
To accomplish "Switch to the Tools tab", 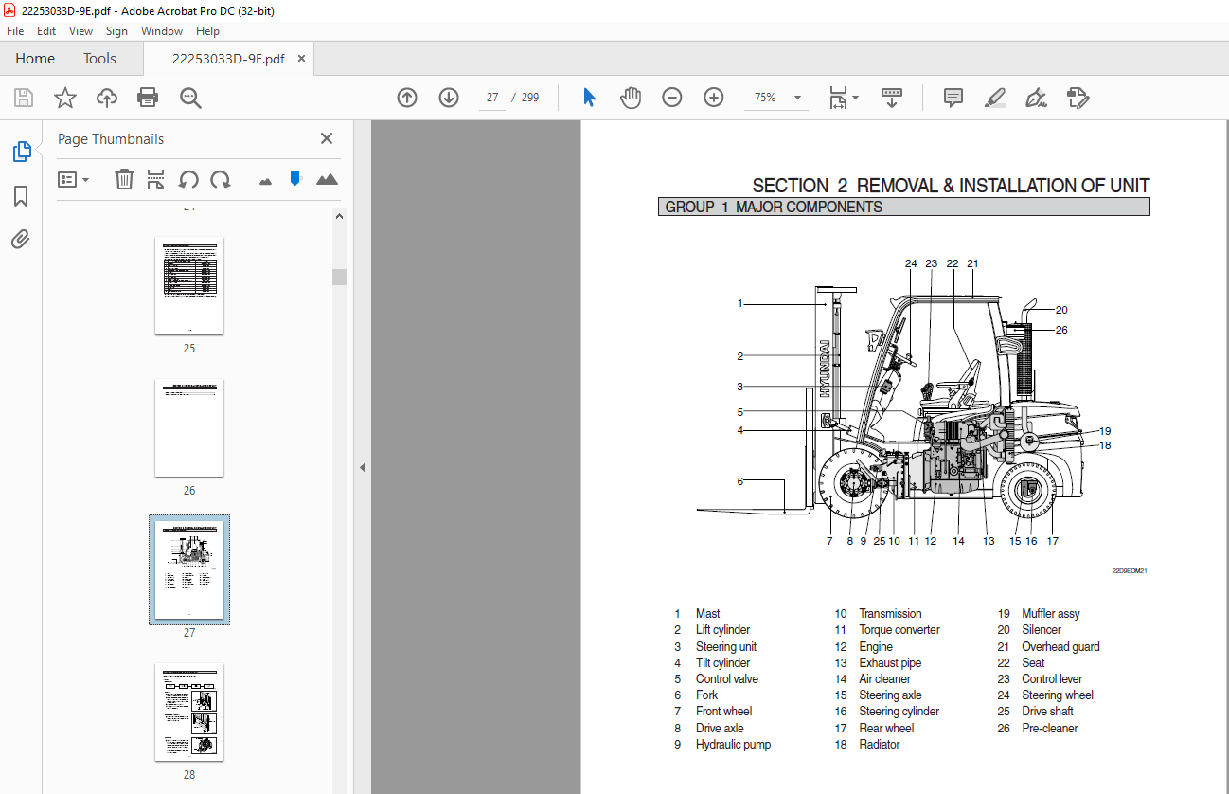I will (99, 59).
